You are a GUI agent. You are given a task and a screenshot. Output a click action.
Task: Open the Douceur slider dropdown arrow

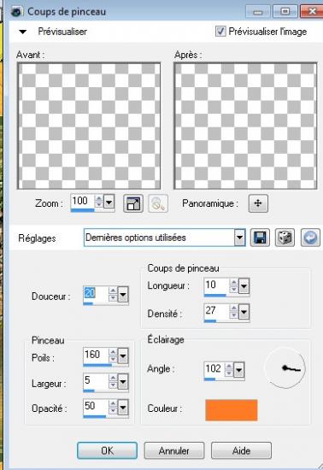point(123,295)
